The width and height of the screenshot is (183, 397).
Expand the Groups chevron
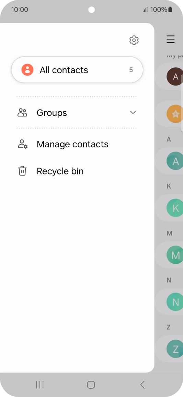133,112
